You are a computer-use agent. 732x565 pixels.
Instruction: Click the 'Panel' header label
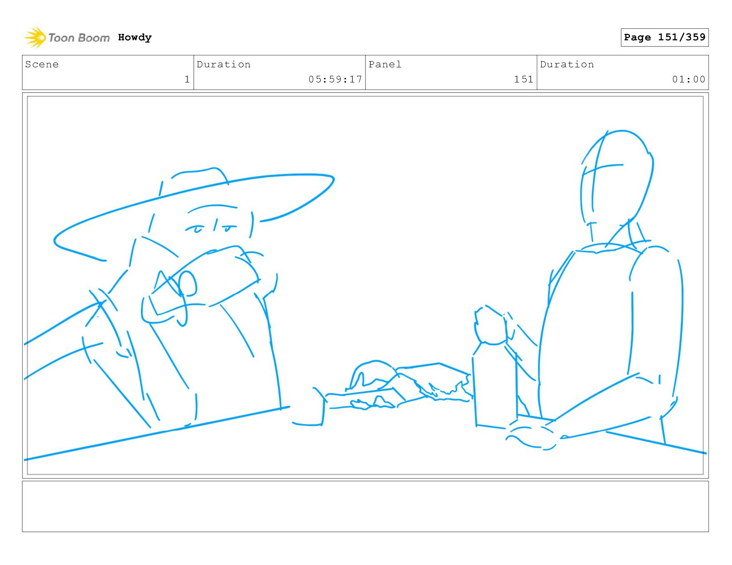(385, 64)
